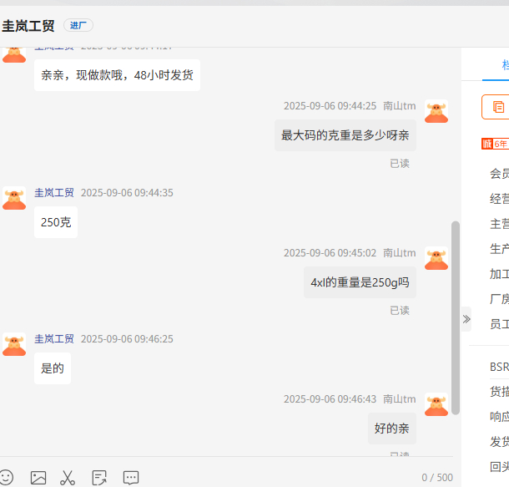This screenshot has width=509, height=487.
Task: Open the quick reply phrases icon
Action: 99,477
